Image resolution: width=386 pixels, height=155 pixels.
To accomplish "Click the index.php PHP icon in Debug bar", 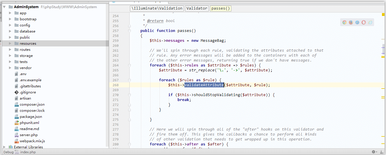I will (x=17, y=152).
